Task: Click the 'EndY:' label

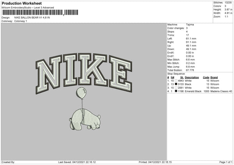Action: [171, 56]
